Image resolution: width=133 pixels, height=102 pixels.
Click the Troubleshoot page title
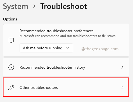64,6
